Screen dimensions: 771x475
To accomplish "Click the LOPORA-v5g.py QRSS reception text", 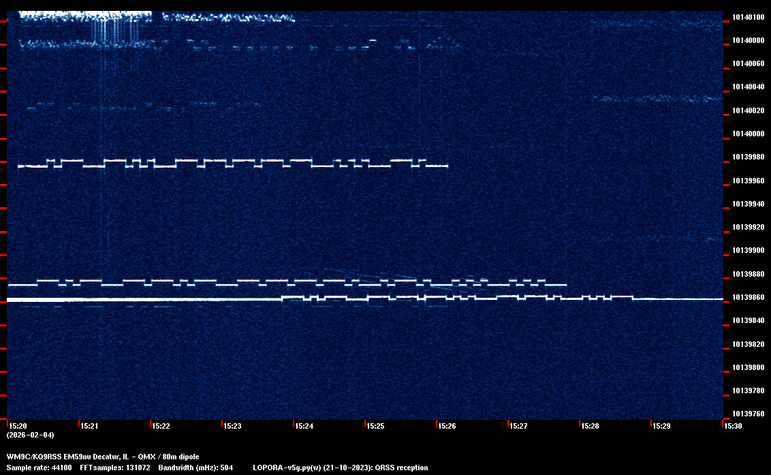I will tap(340, 468).
